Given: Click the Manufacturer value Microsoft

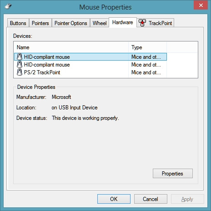Looking at the screenshot, I should [61, 97].
